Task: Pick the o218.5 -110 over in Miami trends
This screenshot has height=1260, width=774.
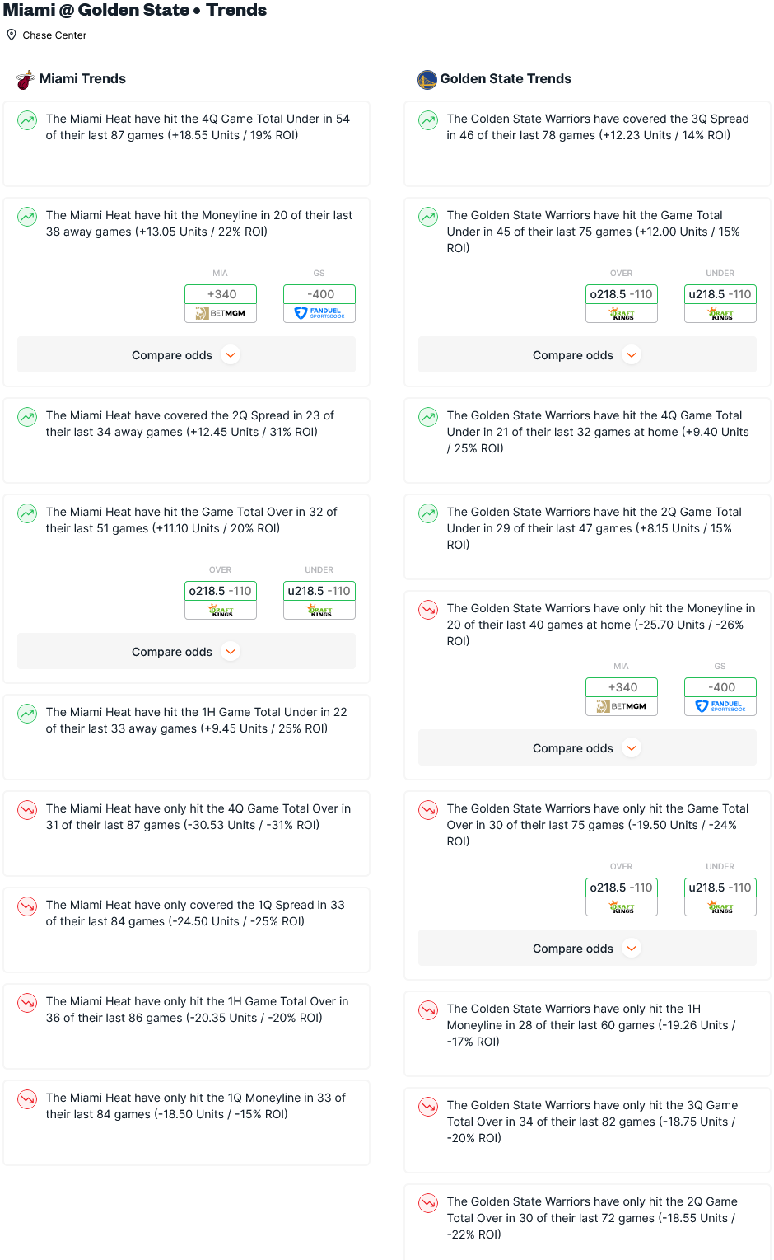Action: tap(221, 591)
